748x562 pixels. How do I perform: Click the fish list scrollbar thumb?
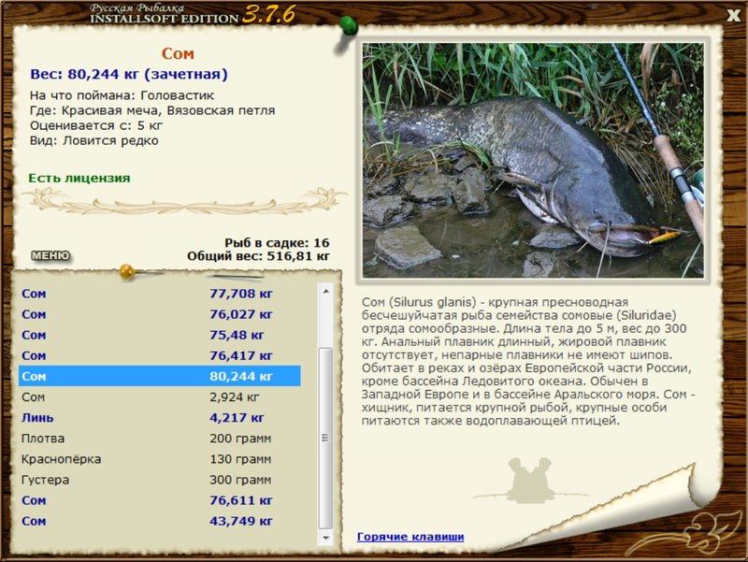pos(325,438)
